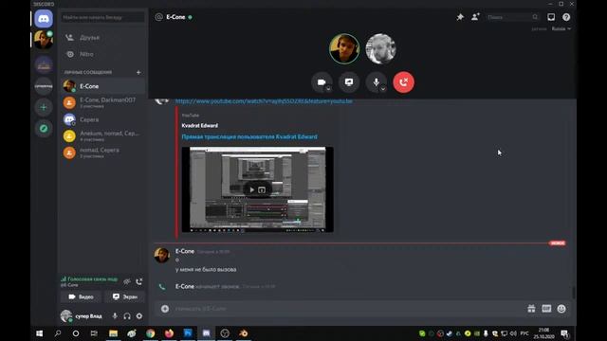
Task: Turn on camera in call controls
Action: 322,82
